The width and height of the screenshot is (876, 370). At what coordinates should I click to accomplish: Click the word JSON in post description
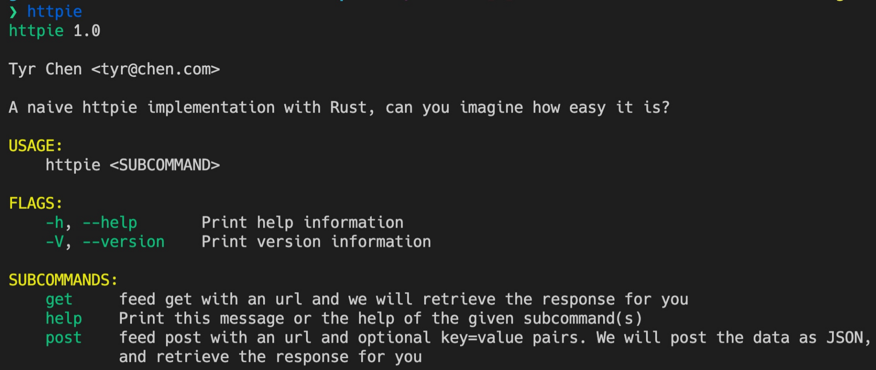point(845,338)
